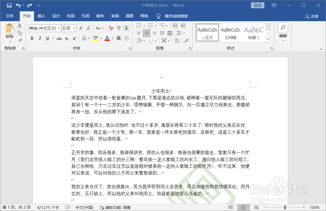
Task: Apply distributed alignment
Action: point(170,33)
